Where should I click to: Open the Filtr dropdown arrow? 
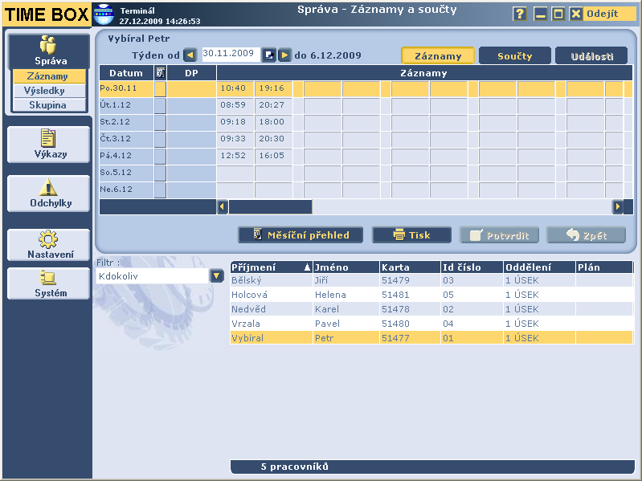coord(217,276)
